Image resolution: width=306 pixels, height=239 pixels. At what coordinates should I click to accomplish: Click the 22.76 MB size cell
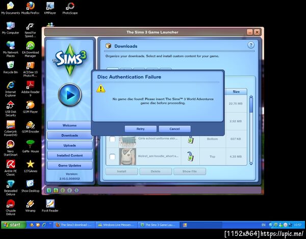pyautogui.click(x=236, y=103)
